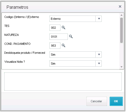
Task: Click the Cancelar button
Action: click(x=97, y=101)
